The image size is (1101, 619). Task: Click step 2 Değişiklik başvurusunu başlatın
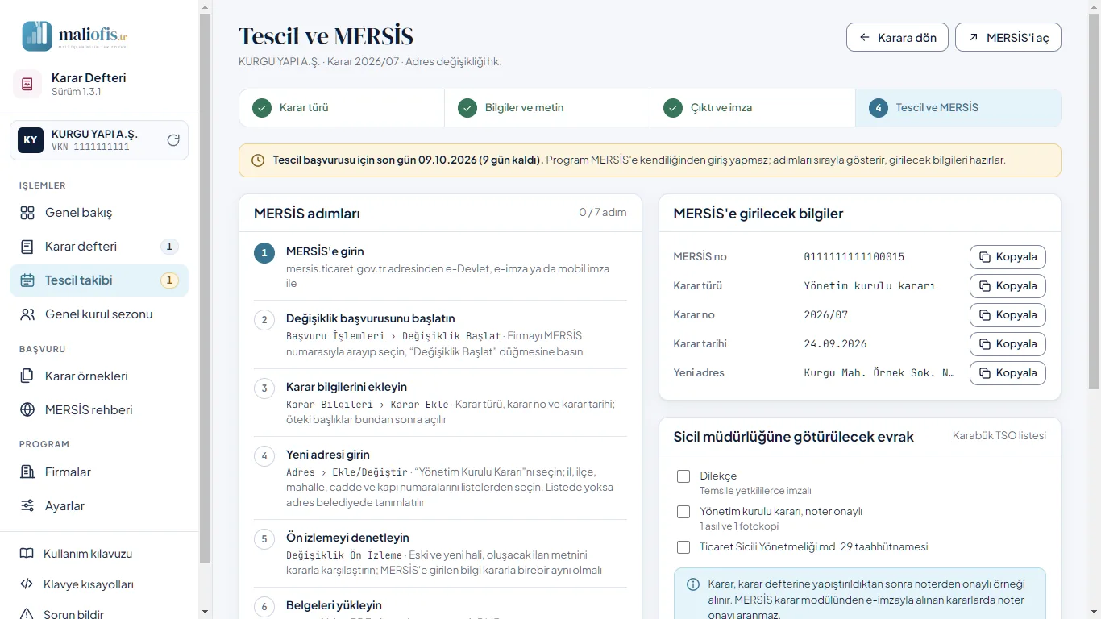pyautogui.click(x=440, y=334)
